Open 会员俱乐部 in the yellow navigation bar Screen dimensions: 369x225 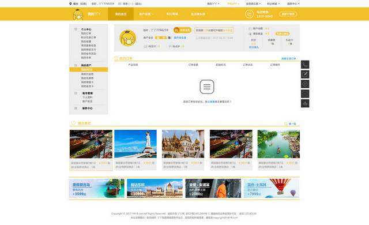(198, 14)
